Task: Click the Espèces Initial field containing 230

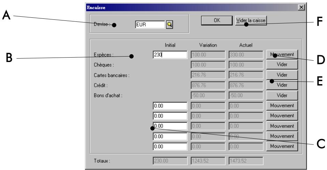Action: (170, 55)
